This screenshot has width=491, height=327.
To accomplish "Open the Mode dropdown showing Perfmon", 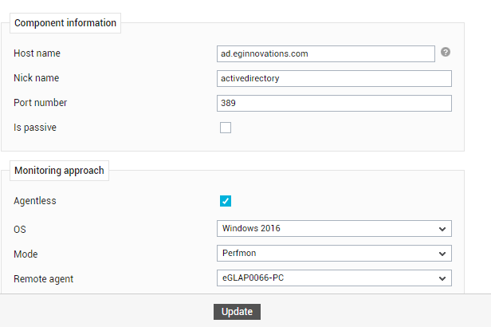I will point(334,254).
